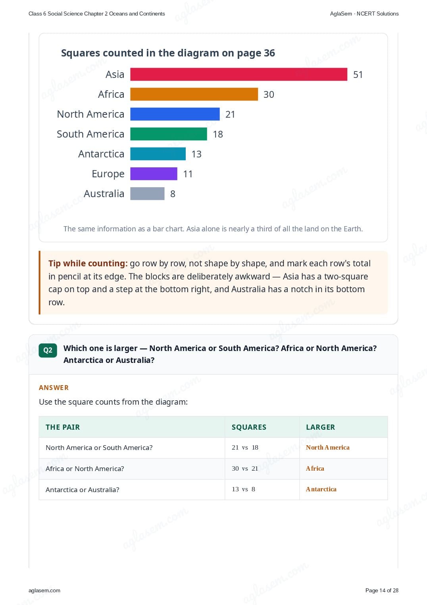Screen dimensions: 427x605
Task: Click the Tip while counting heading
Action: pyautogui.click(x=88, y=263)
